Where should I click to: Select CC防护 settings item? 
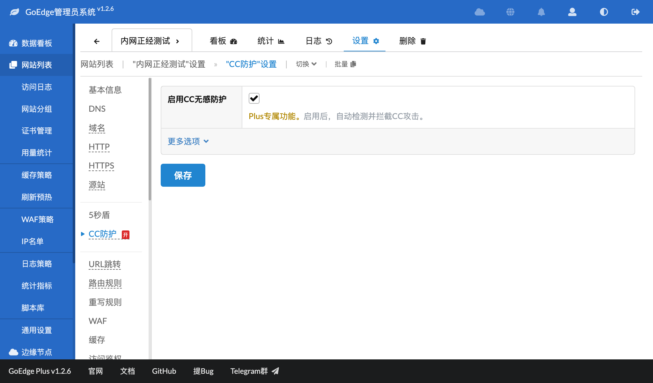pos(103,234)
